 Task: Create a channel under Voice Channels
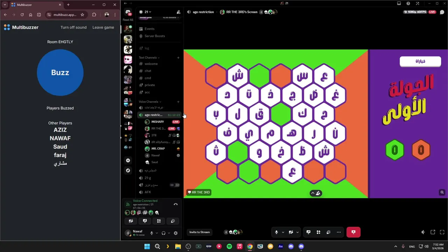coord(178,101)
